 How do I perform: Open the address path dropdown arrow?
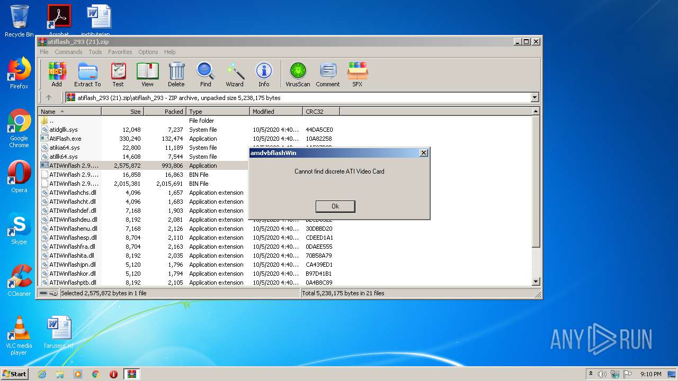[x=534, y=97]
